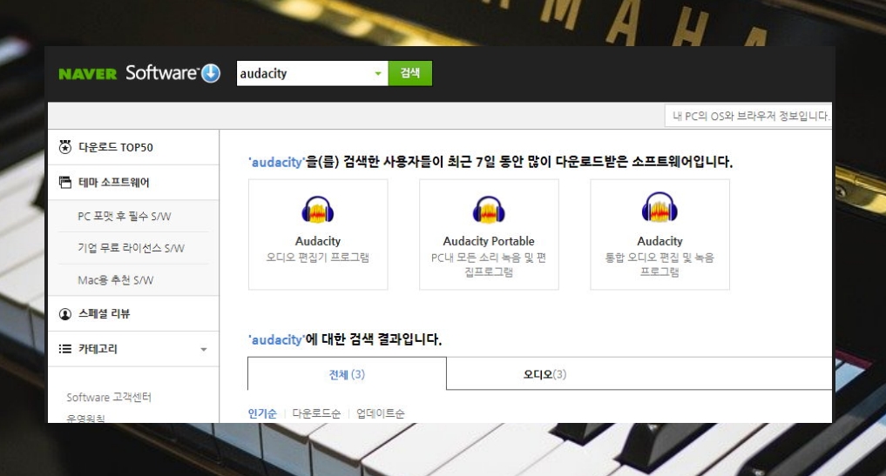Open the 내 PC의 OS와 브라우저 정보 box
886x476 pixels.
[748, 116]
